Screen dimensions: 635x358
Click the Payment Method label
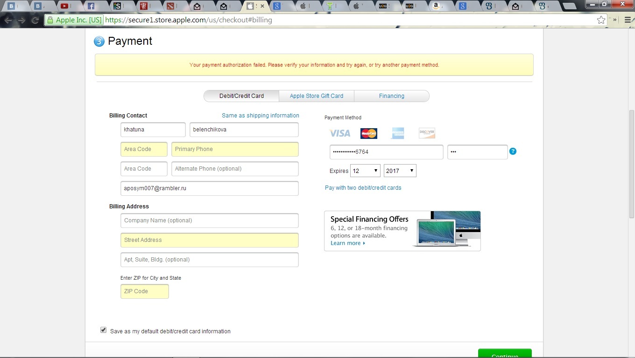click(x=343, y=117)
